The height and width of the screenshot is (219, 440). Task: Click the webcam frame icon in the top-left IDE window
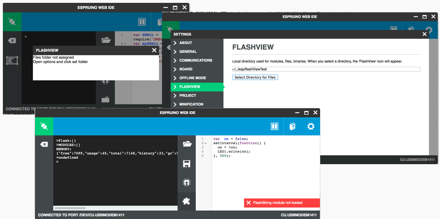12,60
